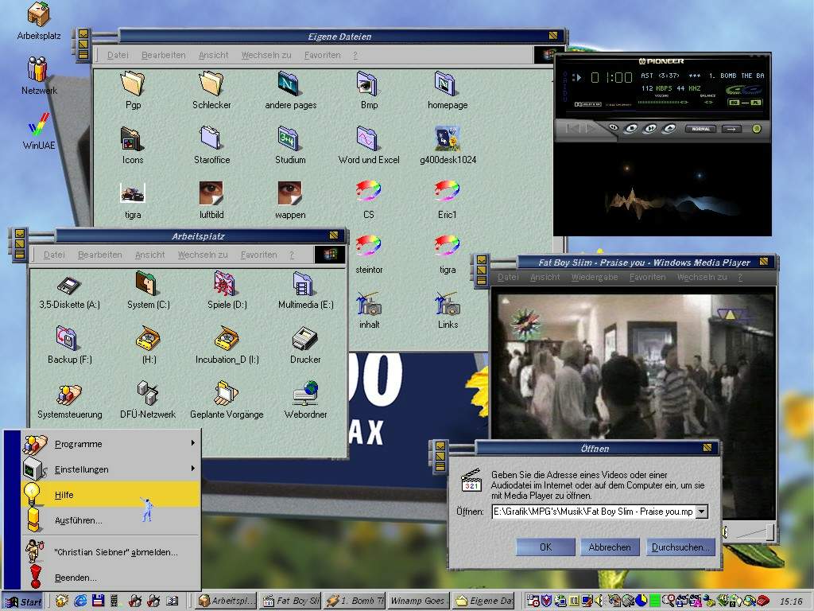Toggle the EQ on the Winamp player
Image resolution: width=814 pixels, height=611 pixels.
click(x=733, y=102)
